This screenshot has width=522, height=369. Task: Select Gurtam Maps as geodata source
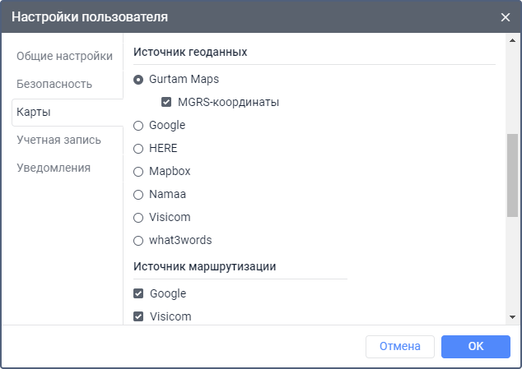[x=138, y=80]
